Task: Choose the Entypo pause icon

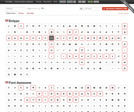Action: click(x=33, y=62)
